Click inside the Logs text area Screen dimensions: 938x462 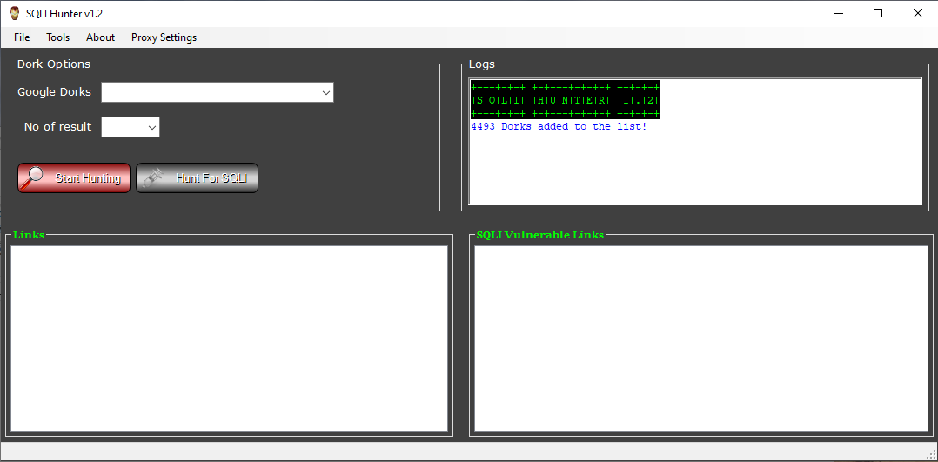(695, 142)
